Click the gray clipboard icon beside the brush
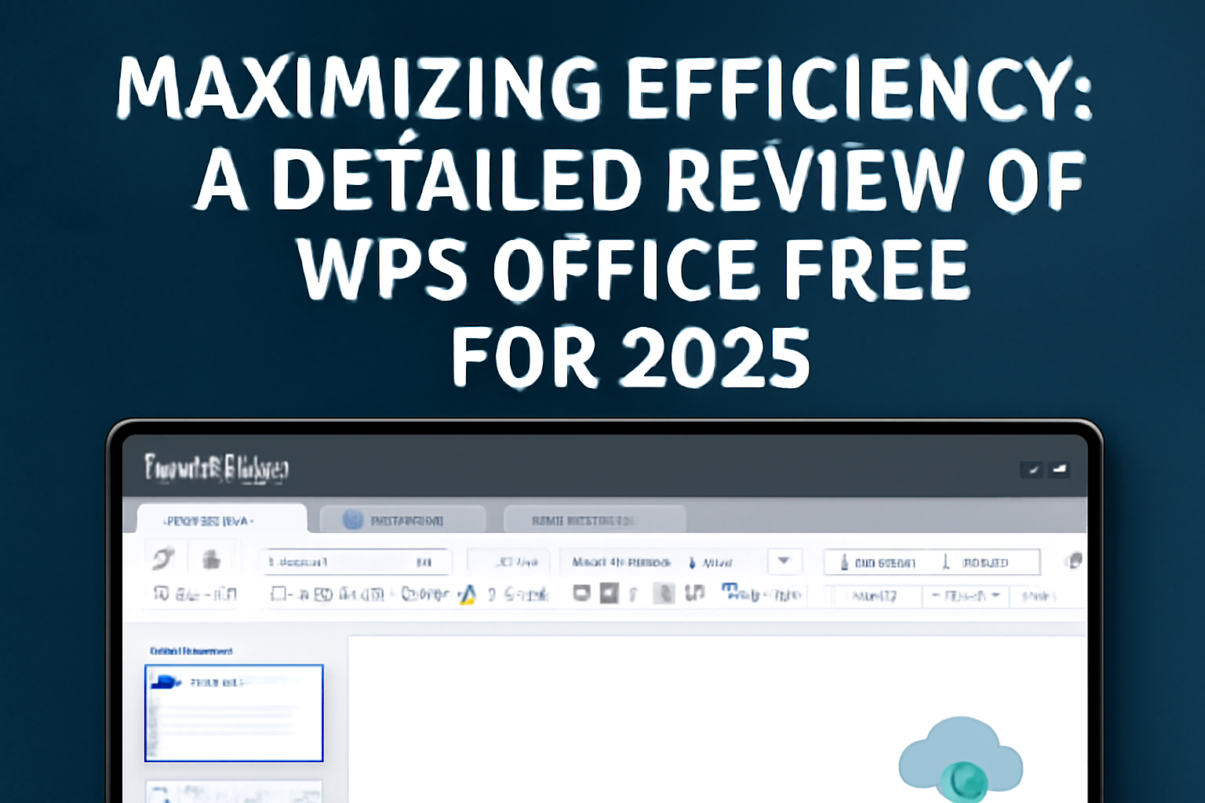1205x803 pixels. click(x=211, y=559)
